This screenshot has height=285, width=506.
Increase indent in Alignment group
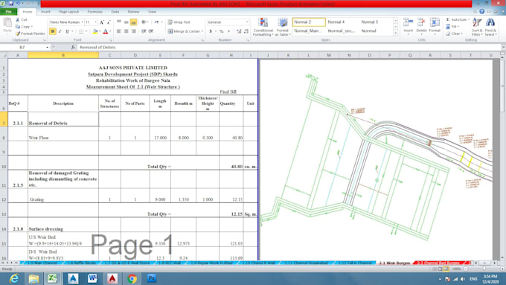pos(151,31)
